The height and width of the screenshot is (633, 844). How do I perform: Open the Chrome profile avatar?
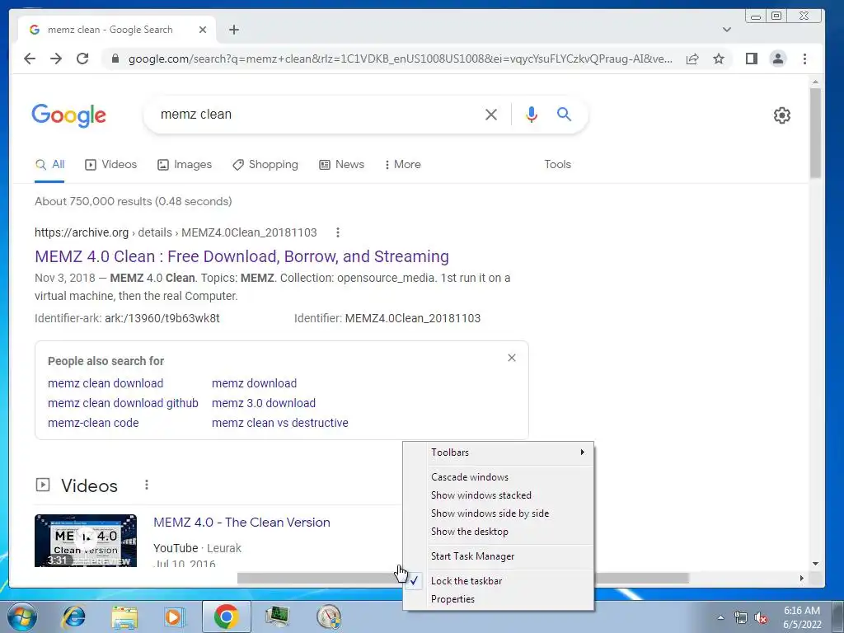(x=778, y=59)
